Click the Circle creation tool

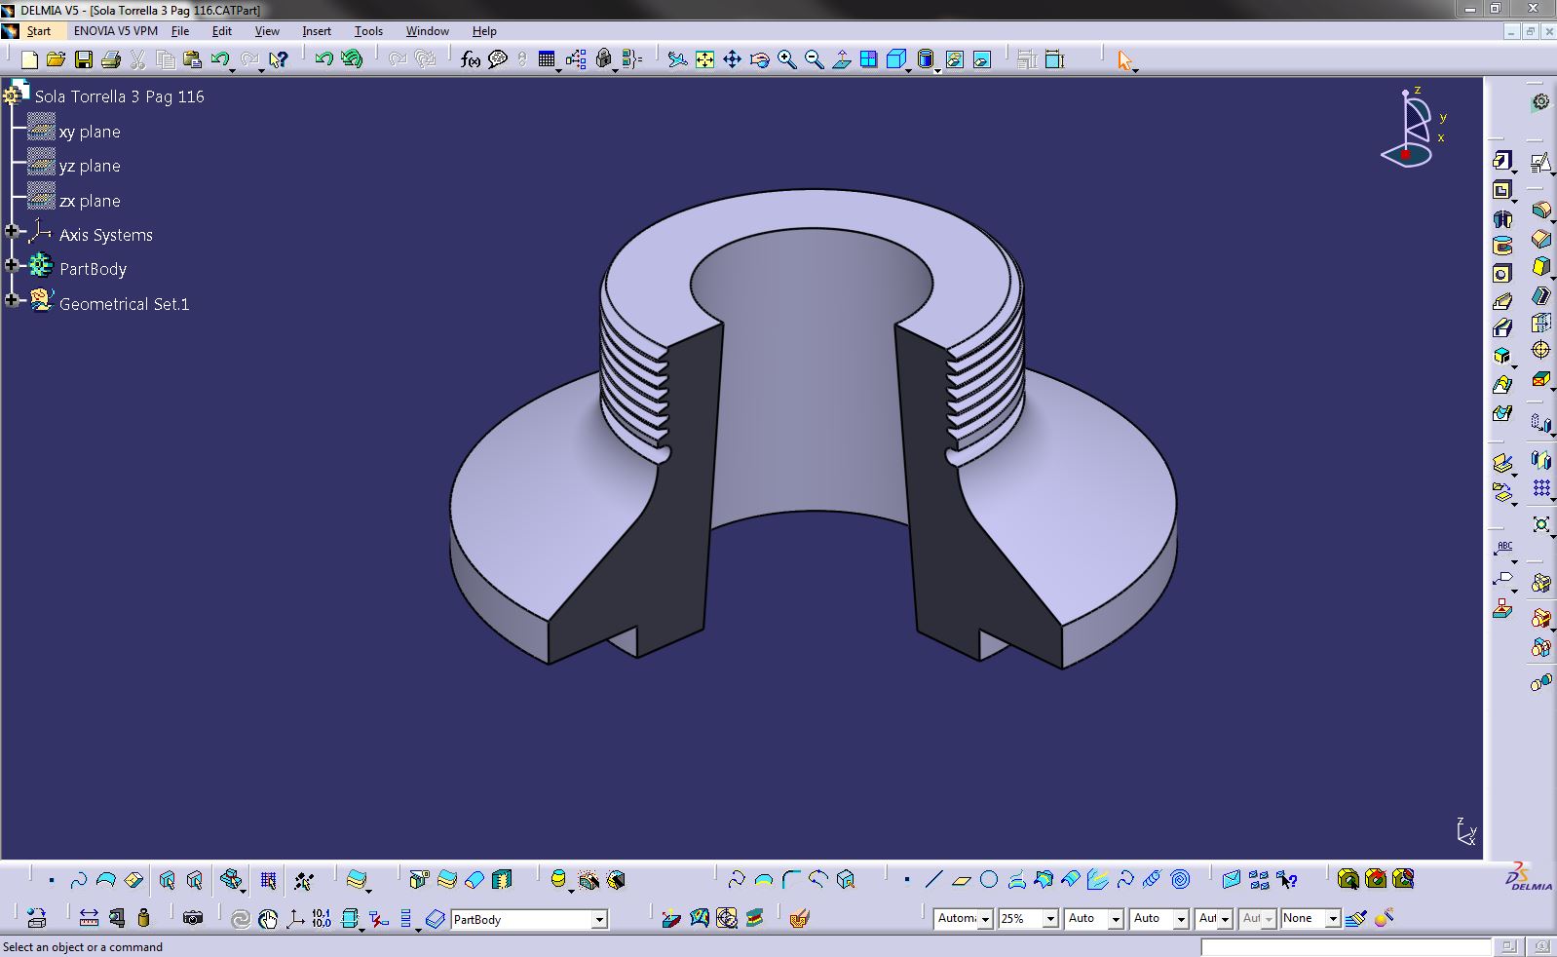[989, 880]
